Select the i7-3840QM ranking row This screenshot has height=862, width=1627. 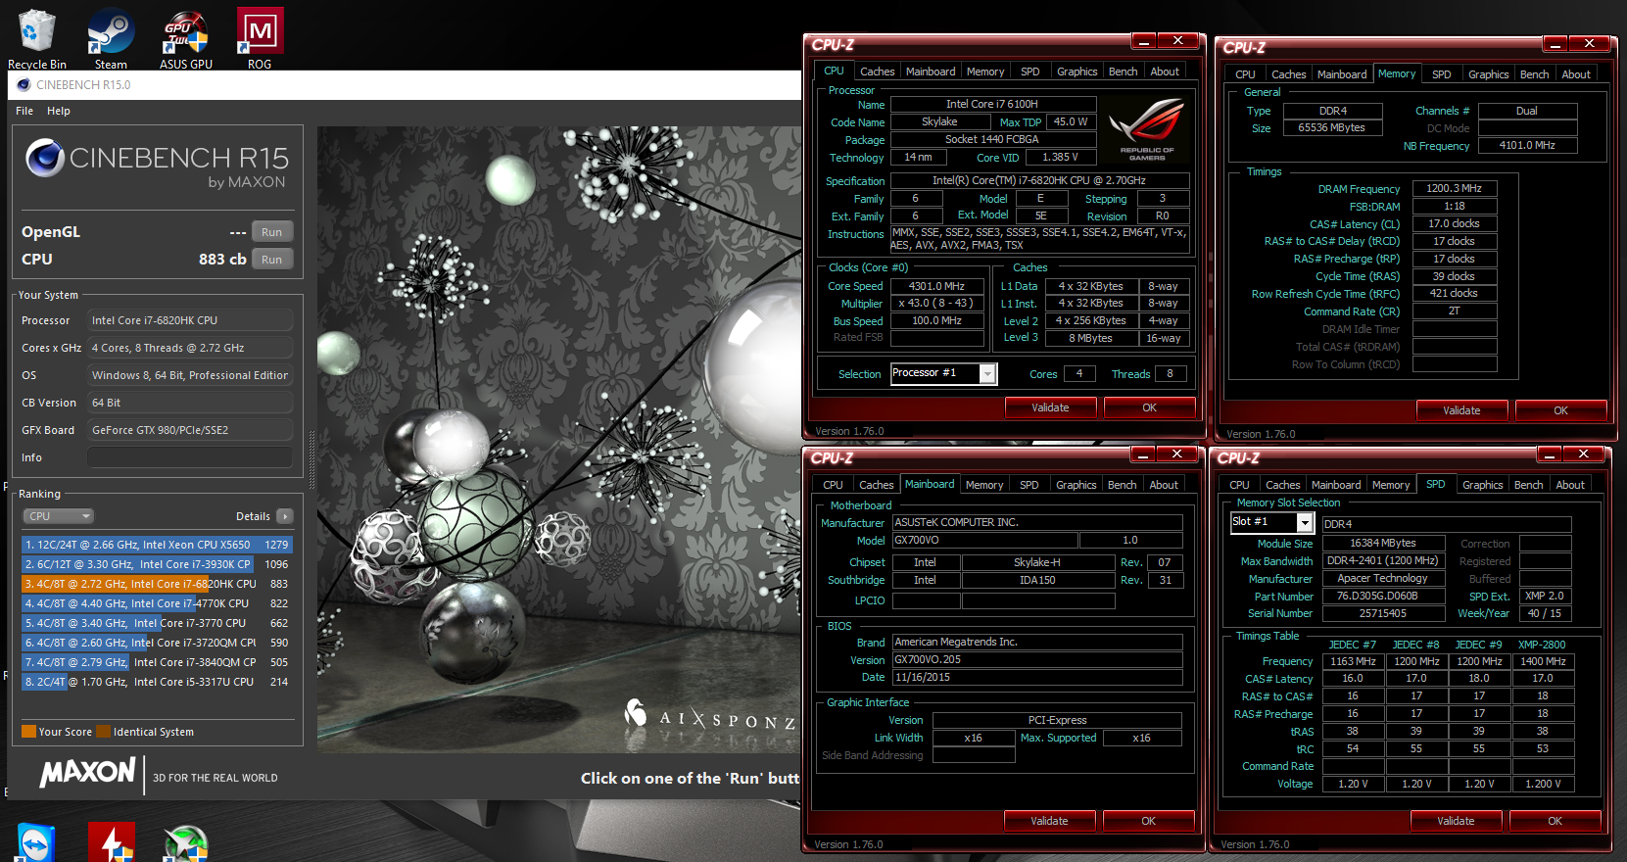(157, 662)
